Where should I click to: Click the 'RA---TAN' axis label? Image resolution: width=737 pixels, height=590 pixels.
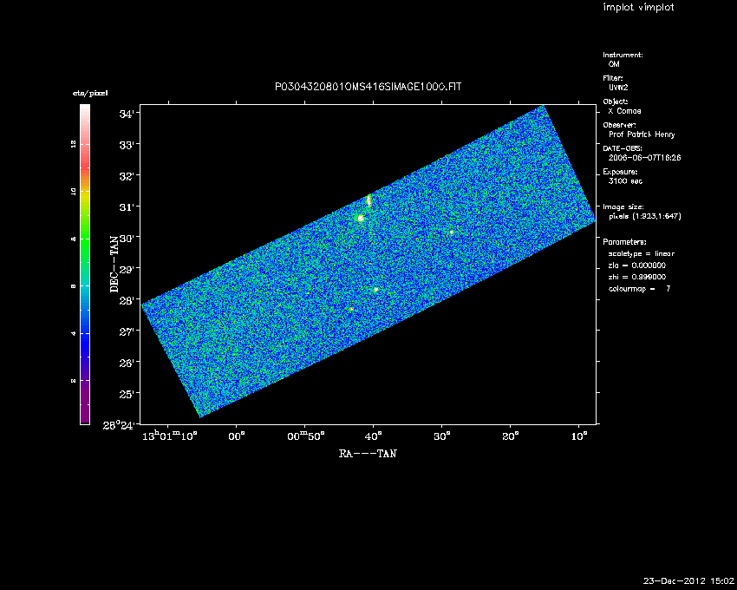tap(368, 454)
